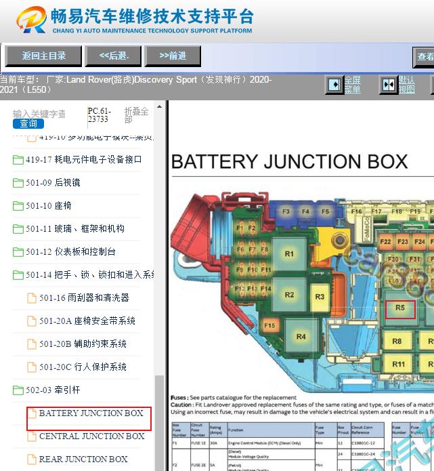This screenshot has height=471, width=434.
Task: Open 501-20B 辅助约束系统
Action: click(x=83, y=344)
